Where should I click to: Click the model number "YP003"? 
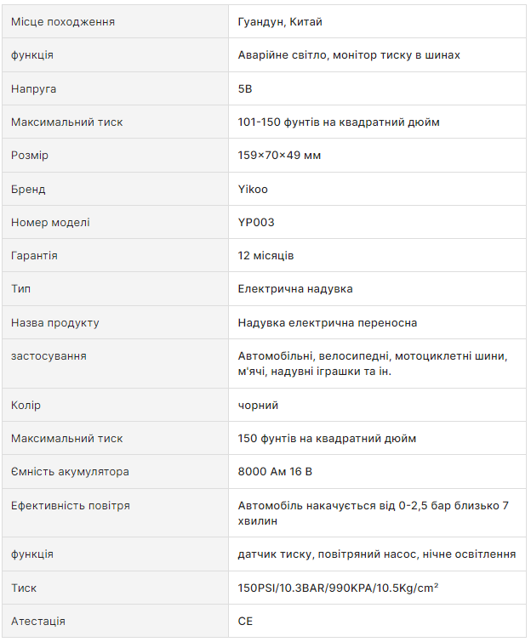pos(256,222)
